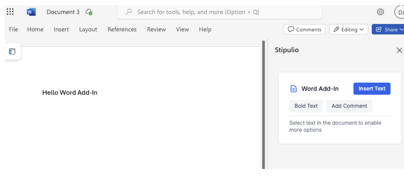
Task: Switch to the Layout tab
Action: coord(88,29)
